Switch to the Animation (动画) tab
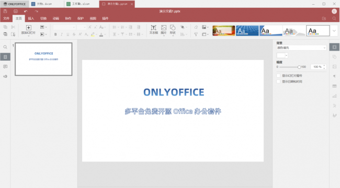The height and width of the screenshot is (188, 340). click(x=56, y=18)
